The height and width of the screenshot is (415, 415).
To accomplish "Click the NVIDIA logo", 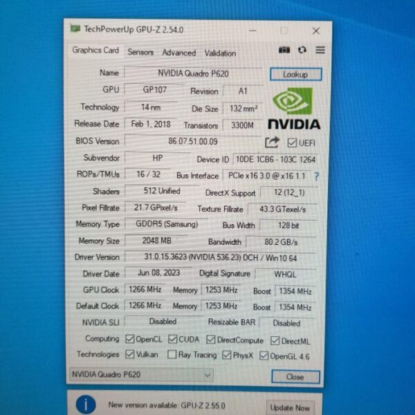I will (294, 109).
